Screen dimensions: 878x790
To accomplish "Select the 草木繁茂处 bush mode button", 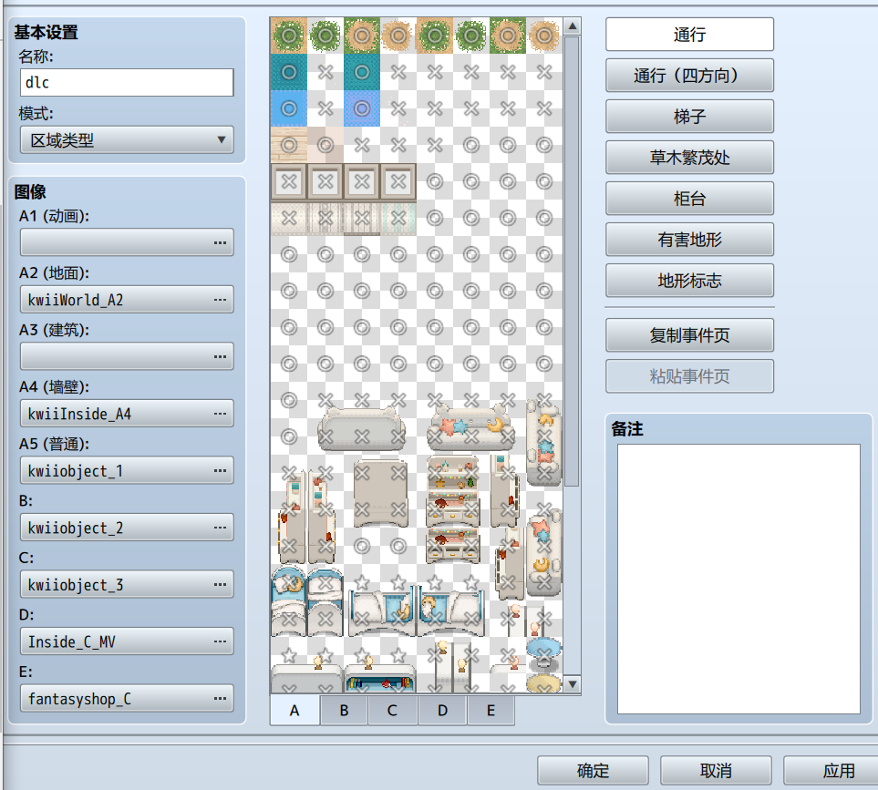I will [x=689, y=158].
